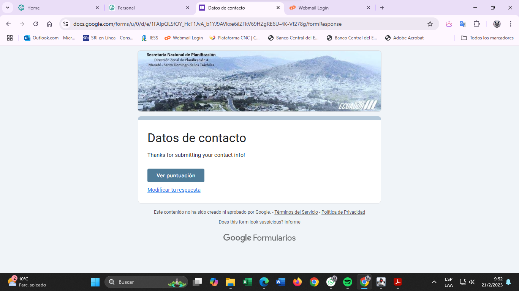Click the Ver puntuación button
Screen dimensions: 519x291
point(176,175)
